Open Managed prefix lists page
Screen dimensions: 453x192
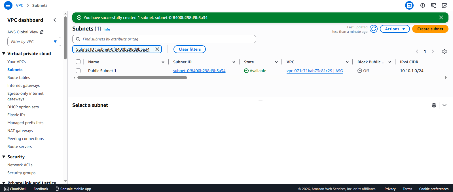26,123
